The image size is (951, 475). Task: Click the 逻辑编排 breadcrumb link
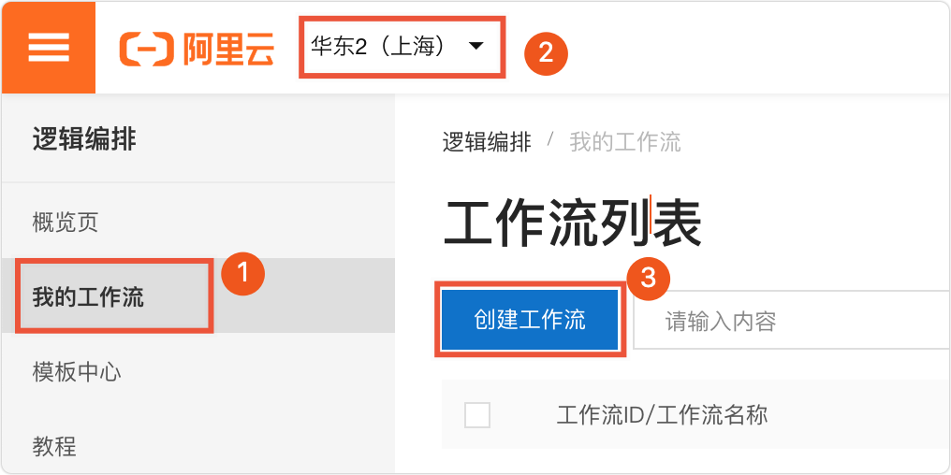tap(487, 142)
